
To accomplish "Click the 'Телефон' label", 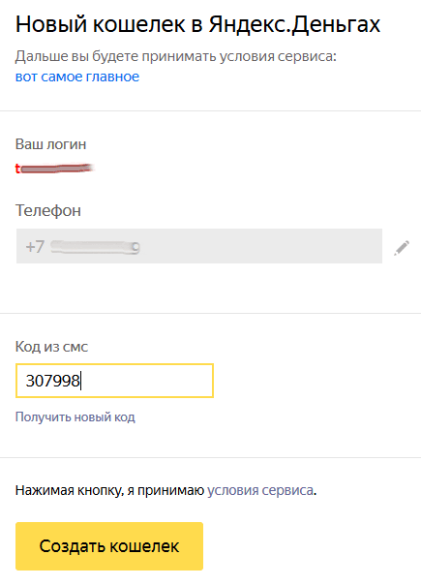I will [x=48, y=211].
